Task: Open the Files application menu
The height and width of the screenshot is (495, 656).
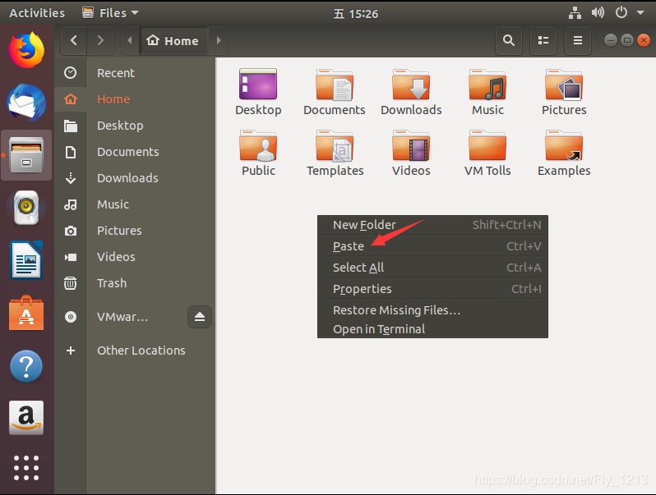Action: pyautogui.click(x=110, y=13)
